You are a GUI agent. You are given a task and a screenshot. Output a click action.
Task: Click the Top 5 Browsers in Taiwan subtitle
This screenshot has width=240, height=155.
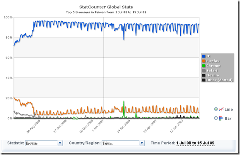point(106,12)
